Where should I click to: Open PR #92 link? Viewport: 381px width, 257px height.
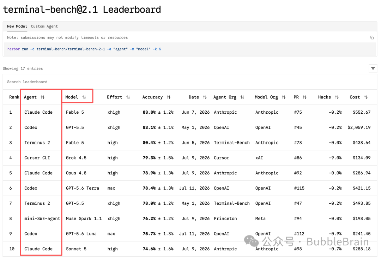(x=298, y=173)
